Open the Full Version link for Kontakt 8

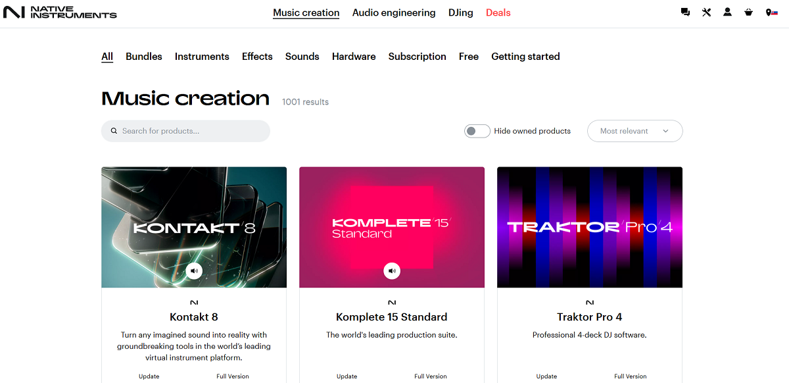coord(232,376)
